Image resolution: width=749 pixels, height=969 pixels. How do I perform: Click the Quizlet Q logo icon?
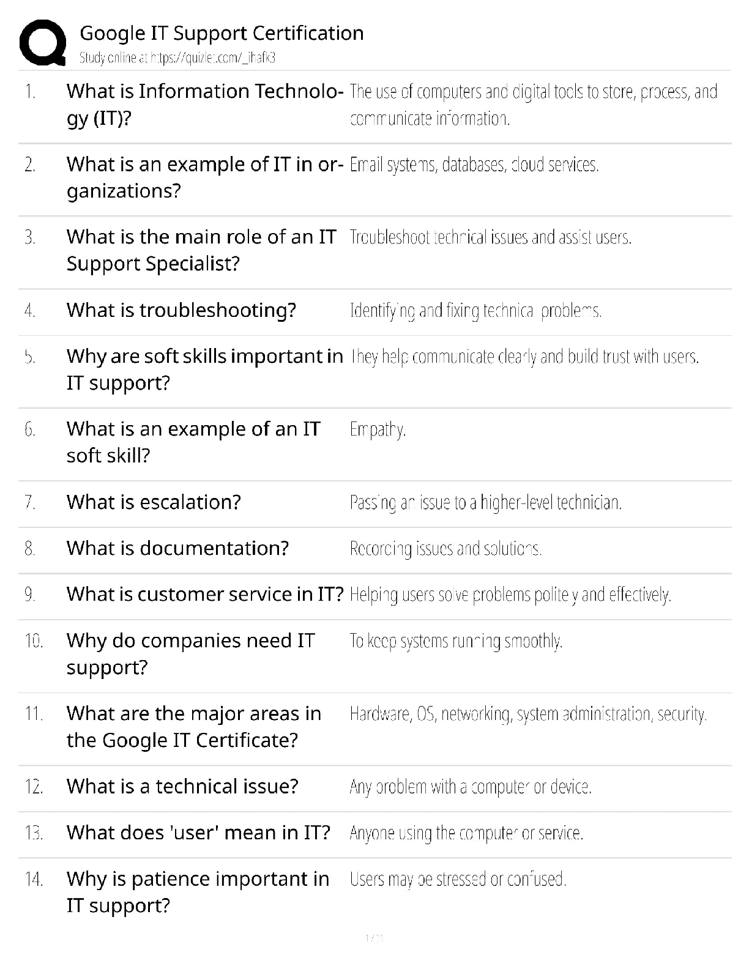pyautogui.click(x=43, y=43)
